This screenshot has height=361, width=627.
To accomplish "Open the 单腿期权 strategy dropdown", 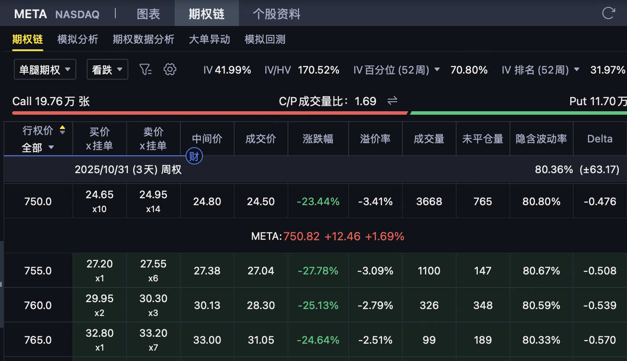I will [45, 70].
